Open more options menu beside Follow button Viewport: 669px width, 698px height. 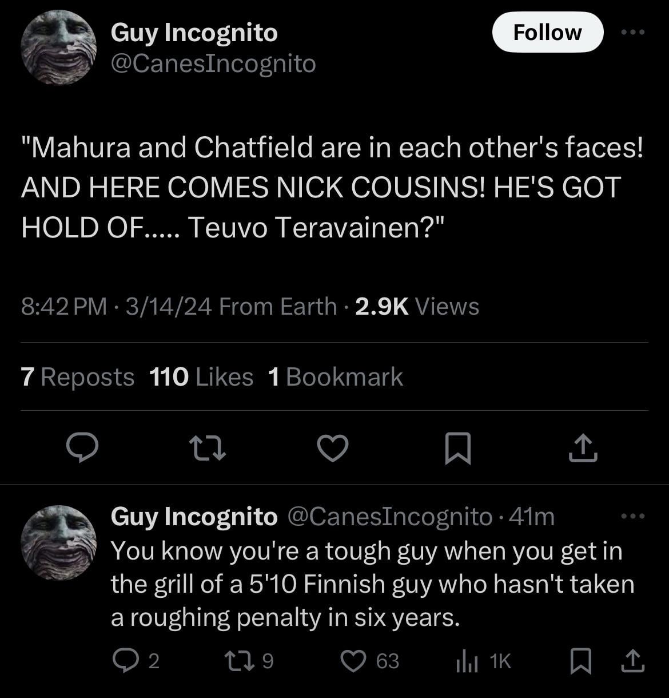(633, 32)
